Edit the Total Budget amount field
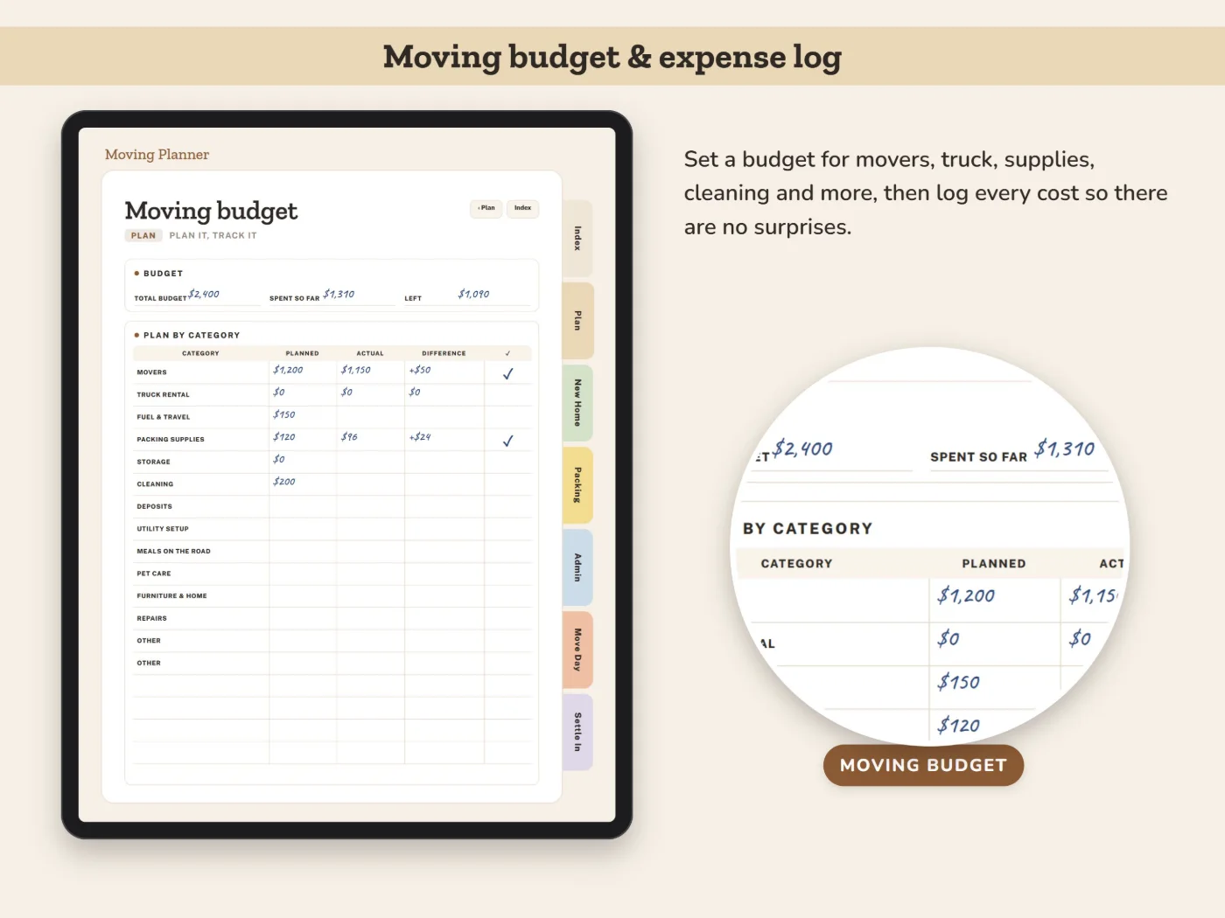1225x918 pixels. (x=225, y=296)
